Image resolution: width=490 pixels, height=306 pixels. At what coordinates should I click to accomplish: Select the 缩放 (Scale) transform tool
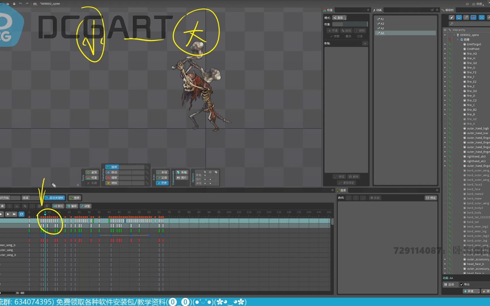click(x=112, y=178)
